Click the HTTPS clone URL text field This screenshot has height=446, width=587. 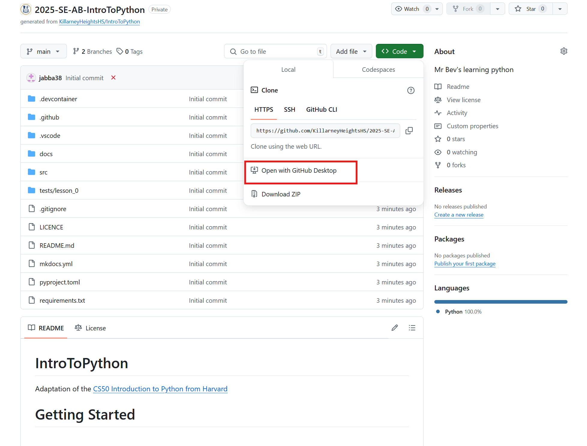[x=325, y=131]
